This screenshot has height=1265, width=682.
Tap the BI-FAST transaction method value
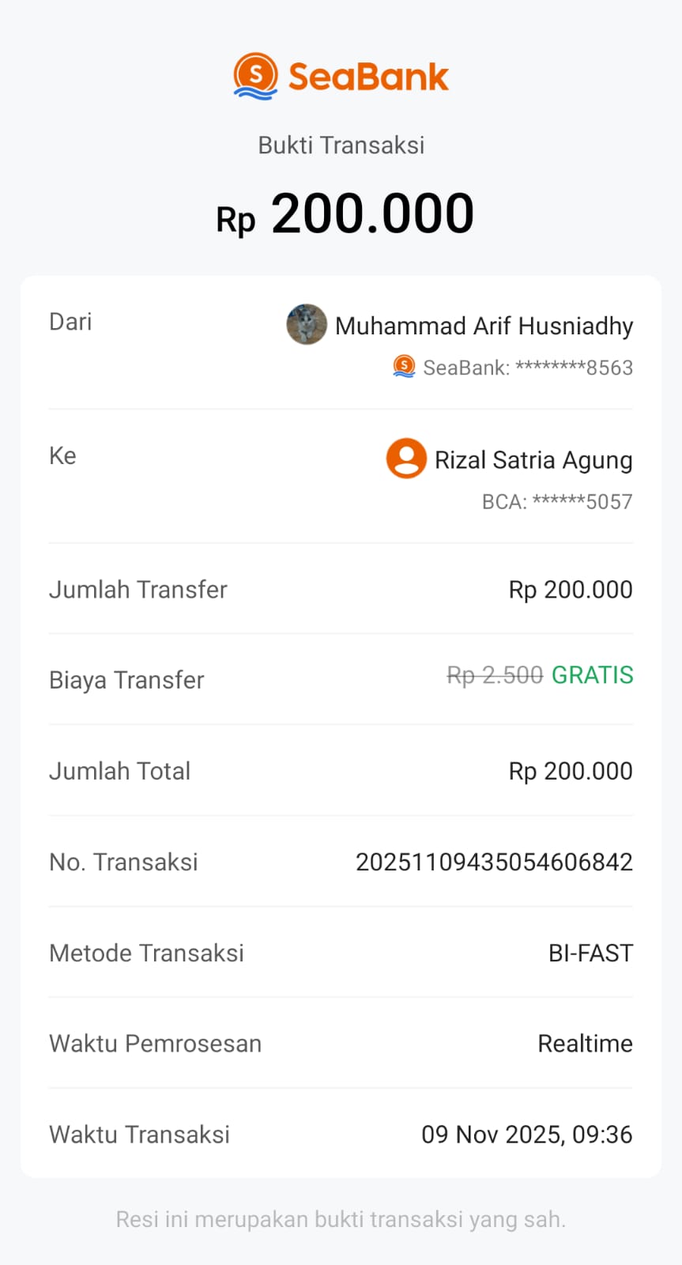click(590, 953)
